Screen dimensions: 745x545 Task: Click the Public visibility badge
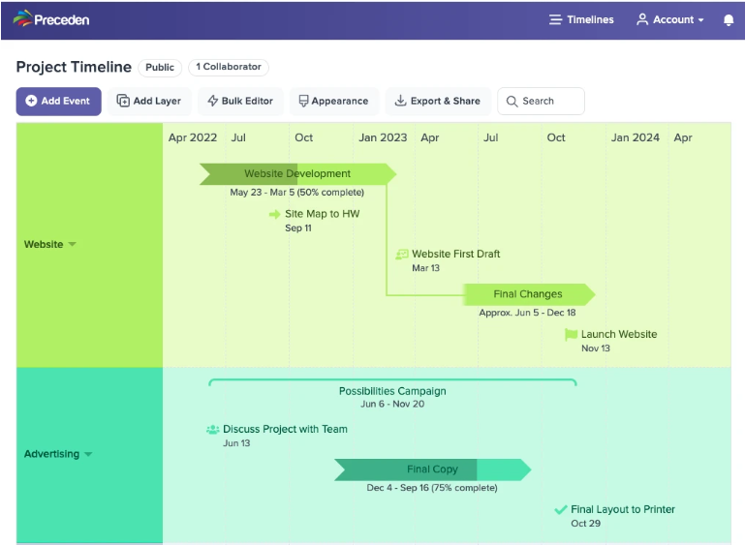coord(160,68)
